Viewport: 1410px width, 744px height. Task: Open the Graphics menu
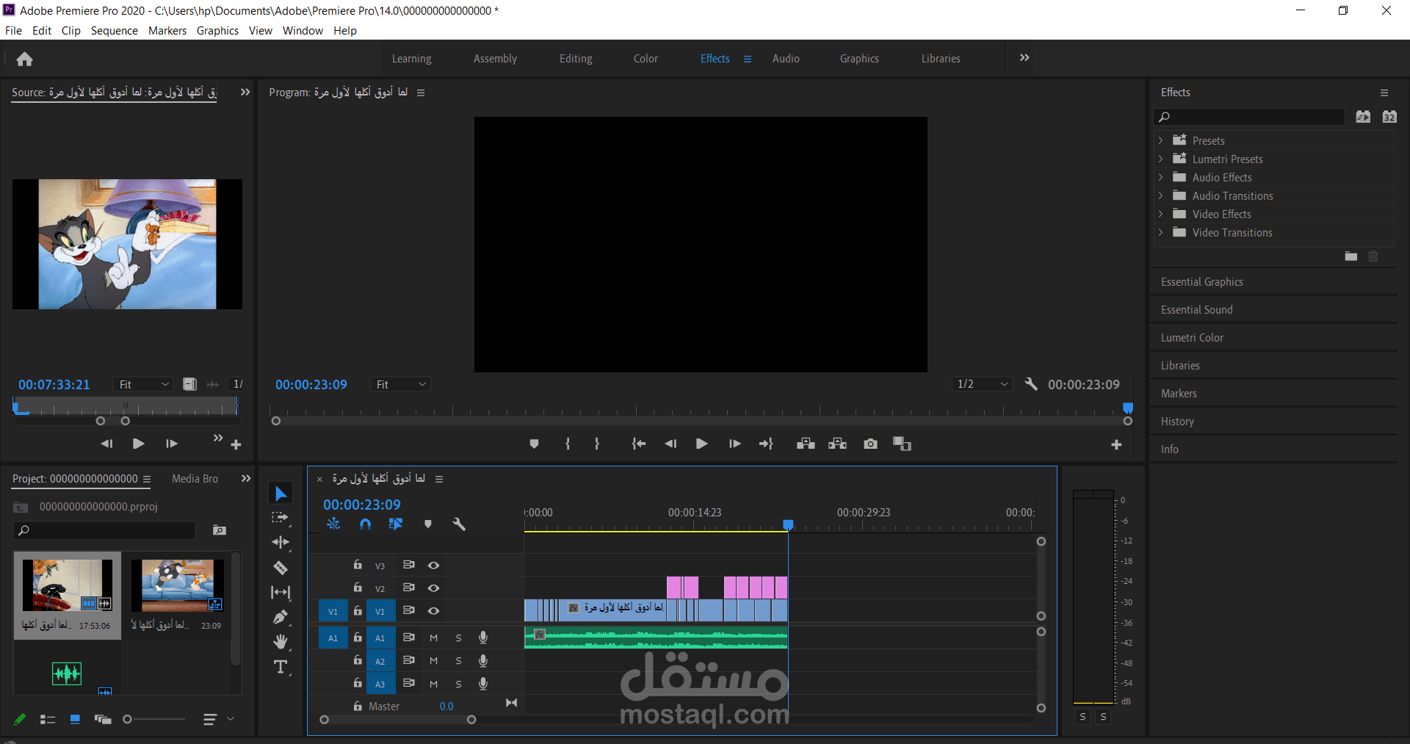click(217, 31)
